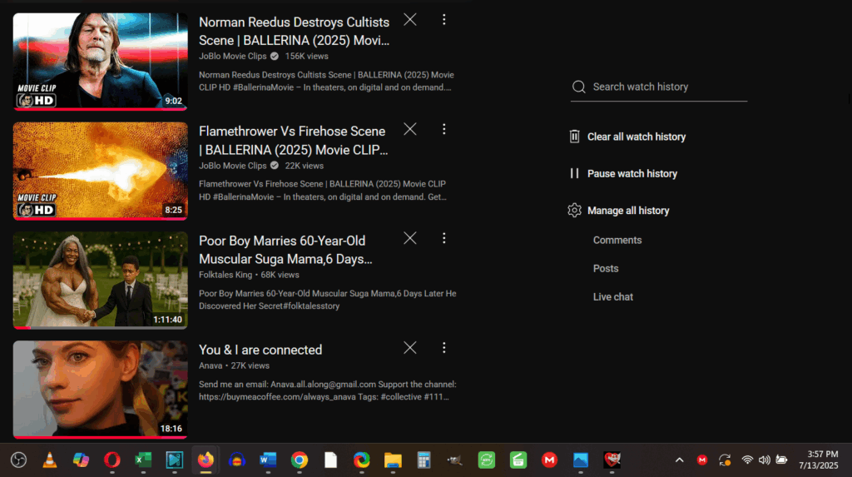852x477 pixels.
Task: Open Photos app from taskbar
Action: tap(580, 460)
